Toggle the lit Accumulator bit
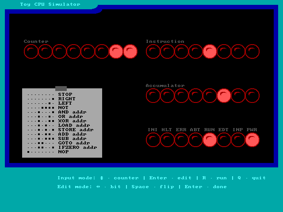283x212 pixels. tap(224, 95)
